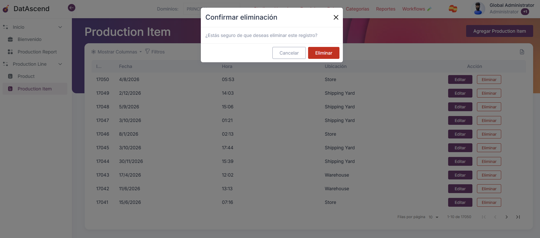Click the Workflows pencil icon
The image size is (540, 238).
[430, 9]
